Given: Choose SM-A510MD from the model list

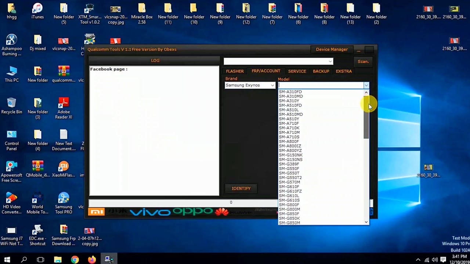Looking at the screenshot, I should (291, 114).
